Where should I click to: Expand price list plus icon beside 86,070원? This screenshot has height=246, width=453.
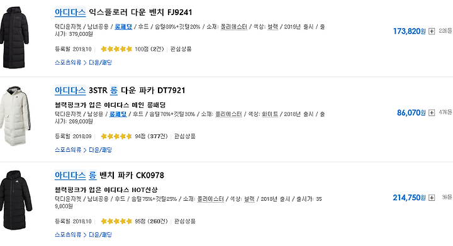click(432, 113)
